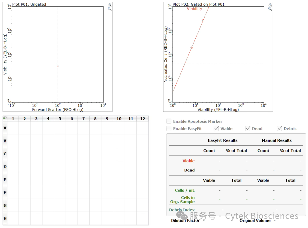Click the upper magnifier icon on Plot P02
Viewport: 308px width, 228px height.
tap(270, 5)
